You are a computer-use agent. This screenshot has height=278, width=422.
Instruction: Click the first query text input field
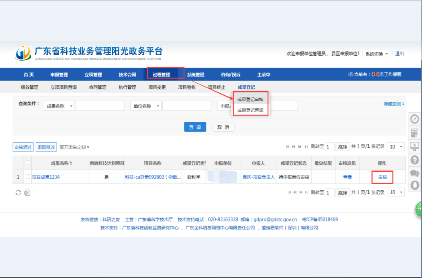[100, 106]
